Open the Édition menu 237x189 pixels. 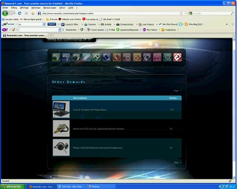[x=14, y=8]
